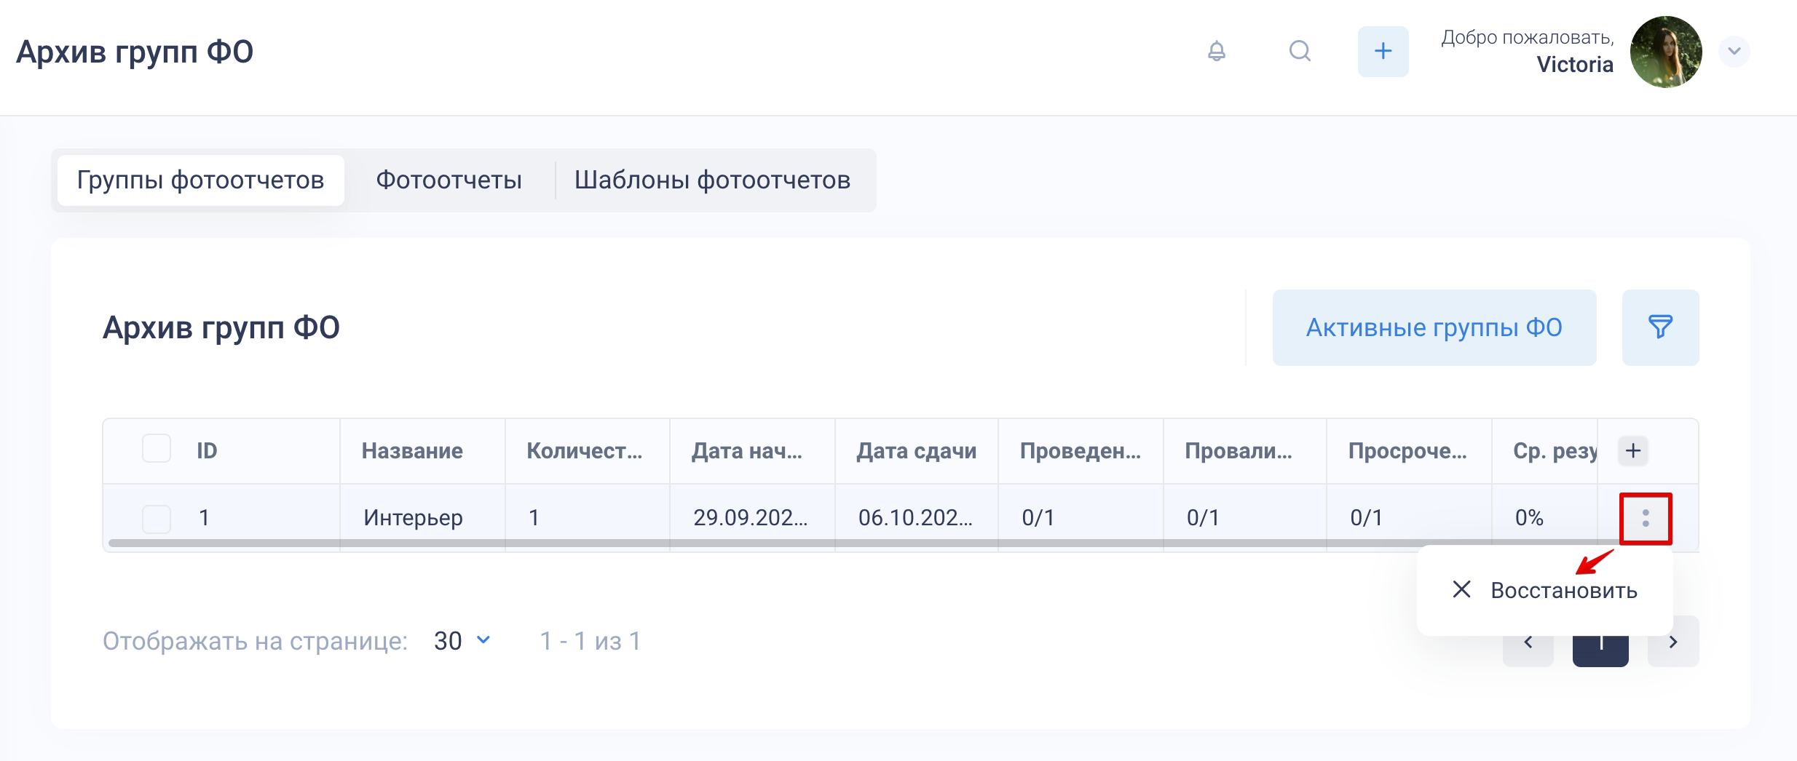Open notifications bell icon
The width and height of the screenshot is (1797, 761).
pyautogui.click(x=1217, y=51)
